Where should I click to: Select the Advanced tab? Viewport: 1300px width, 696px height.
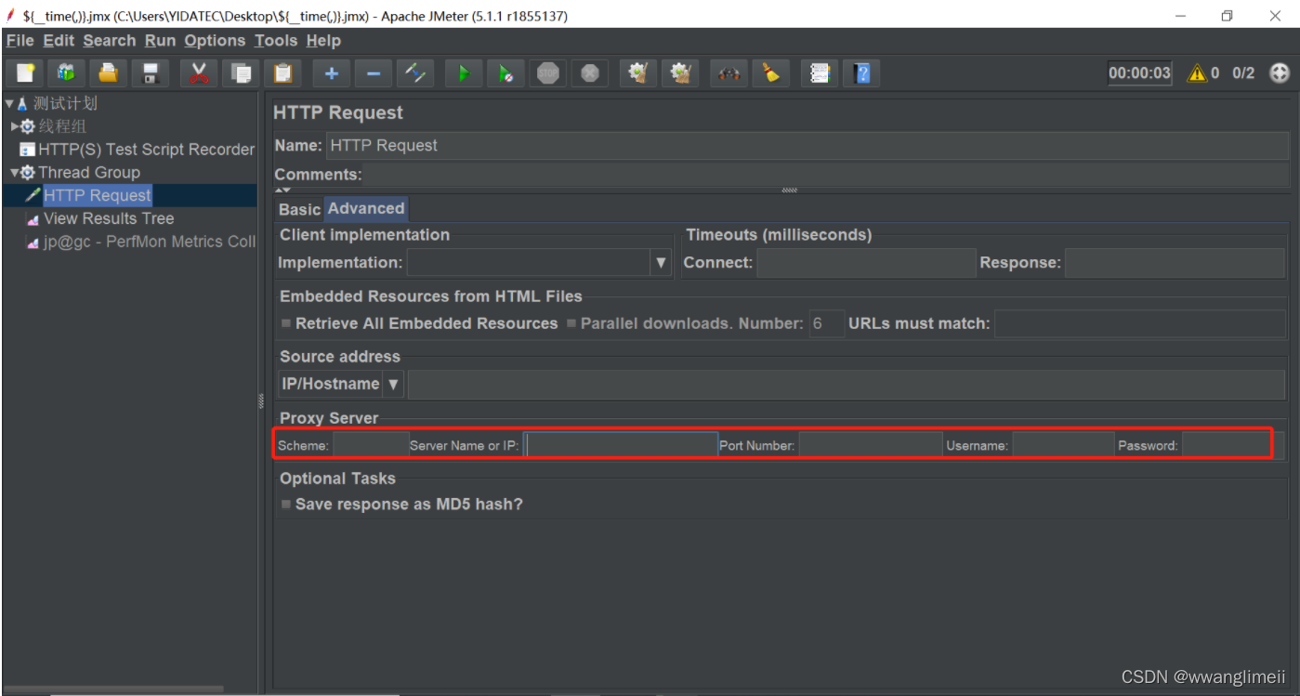366,208
